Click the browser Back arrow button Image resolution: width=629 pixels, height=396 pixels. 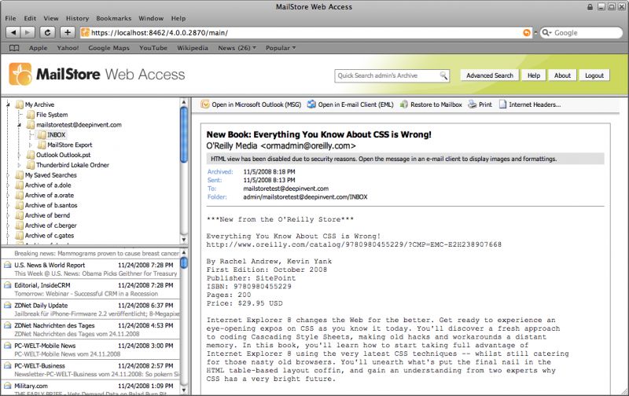tap(13, 32)
